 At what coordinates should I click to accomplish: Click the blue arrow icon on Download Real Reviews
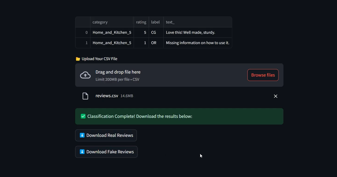(x=82, y=135)
